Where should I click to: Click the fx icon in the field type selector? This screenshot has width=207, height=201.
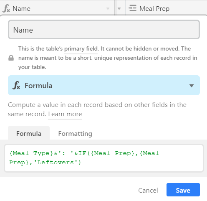pyautogui.click(x=16, y=85)
